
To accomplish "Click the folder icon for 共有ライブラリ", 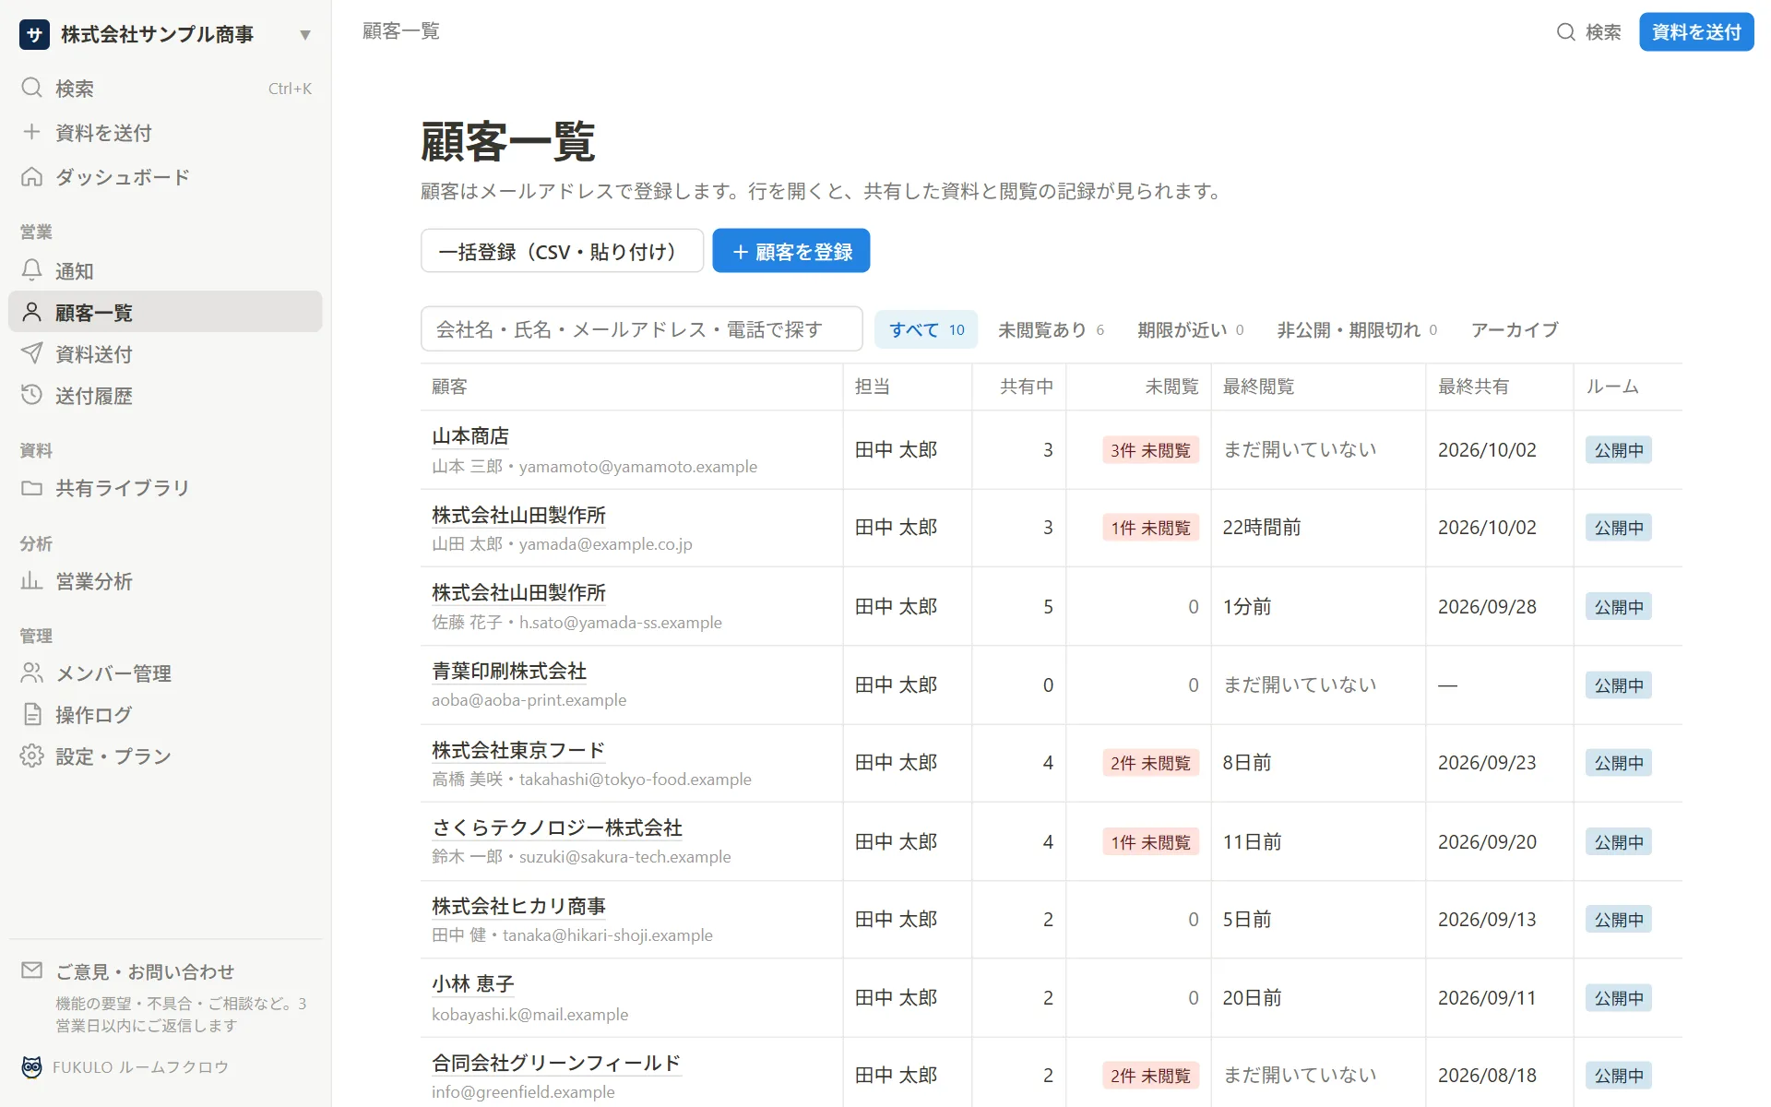I will (x=32, y=487).
